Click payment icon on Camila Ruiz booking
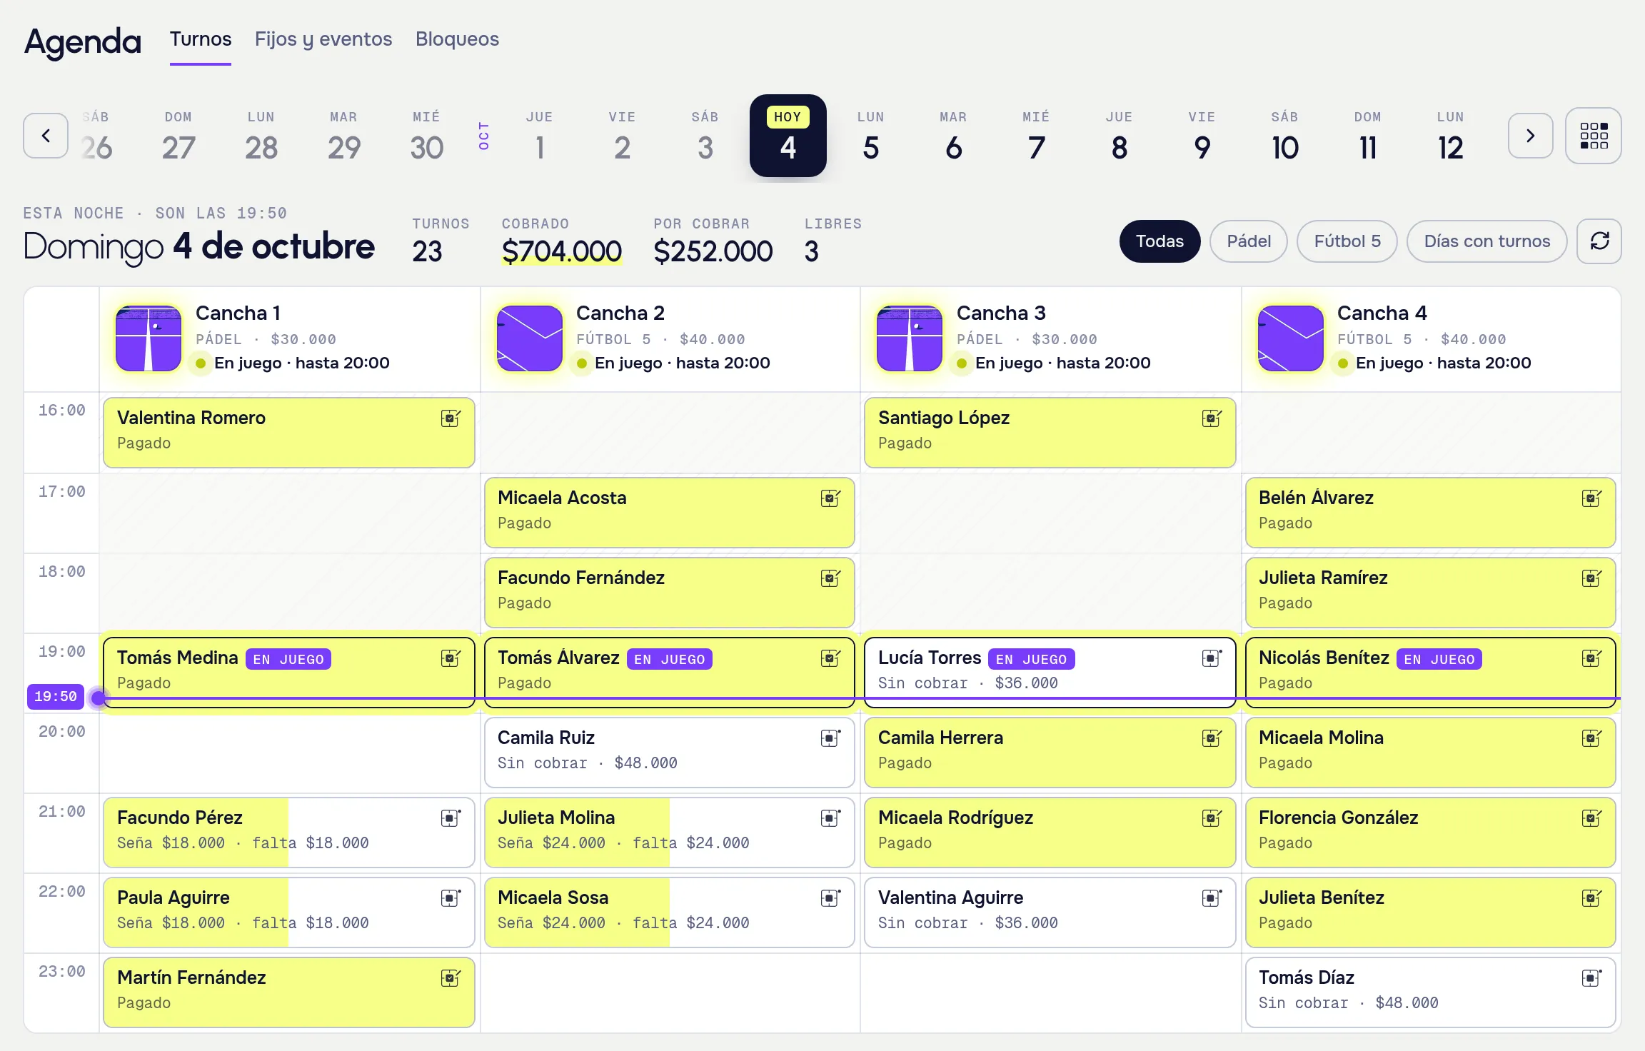Image resolution: width=1645 pixels, height=1051 pixels. click(830, 738)
